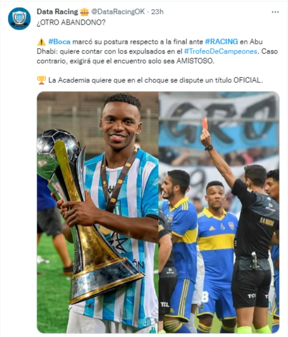The width and height of the screenshot is (288, 337).
Task: Open the #RACING hashtag
Action: point(221,41)
